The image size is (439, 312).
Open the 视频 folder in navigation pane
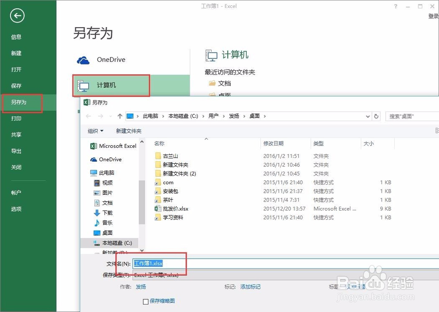[103, 183]
